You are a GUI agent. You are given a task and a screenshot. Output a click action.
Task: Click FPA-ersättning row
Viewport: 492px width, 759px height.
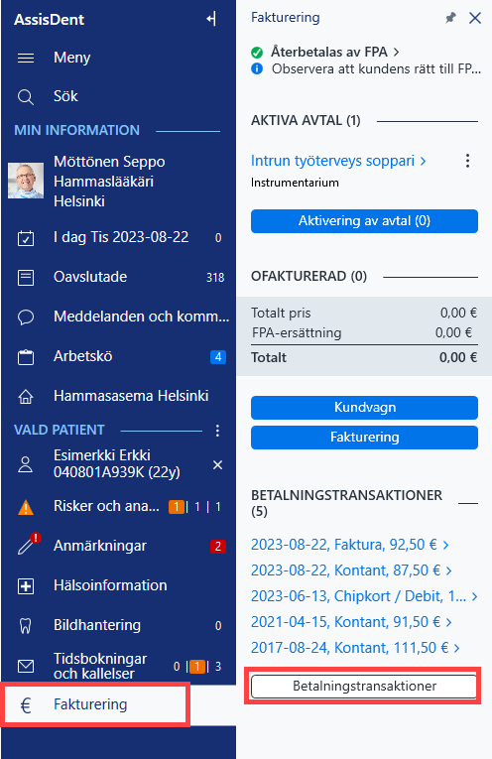pyautogui.click(x=364, y=333)
